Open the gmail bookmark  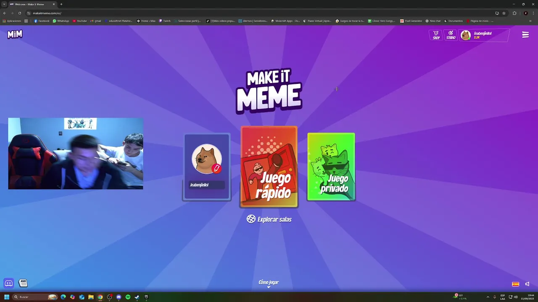tap(96, 21)
